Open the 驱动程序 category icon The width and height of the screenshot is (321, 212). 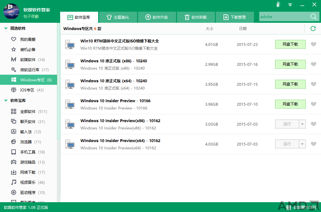(14, 192)
